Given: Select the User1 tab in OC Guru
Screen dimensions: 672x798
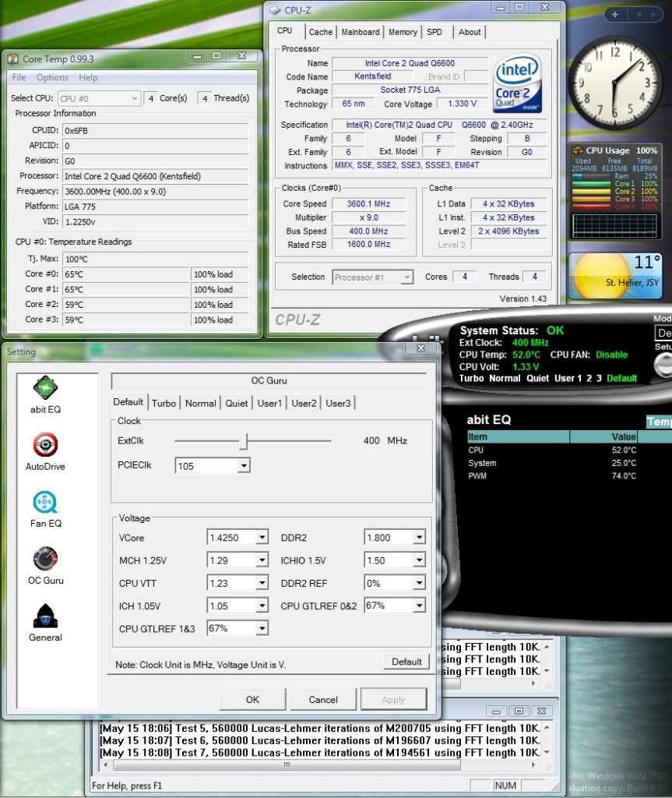Looking at the screenshot, I should pyautogui.click(x=269, y=404).
